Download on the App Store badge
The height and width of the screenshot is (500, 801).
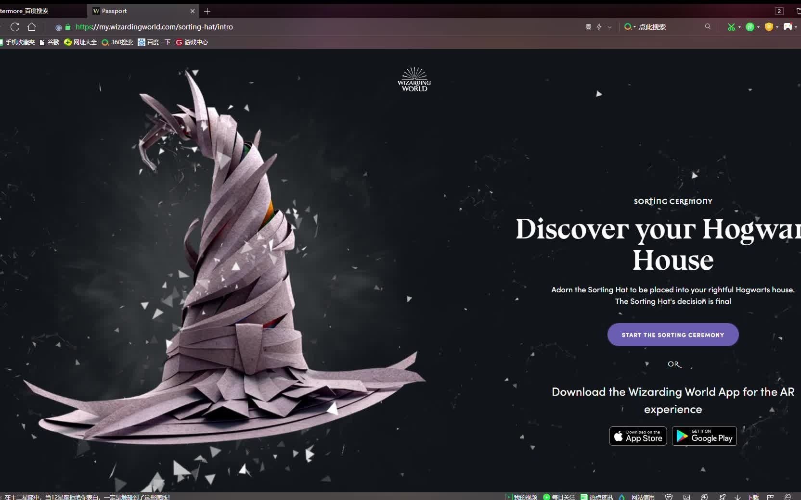[x=638, y=436]
